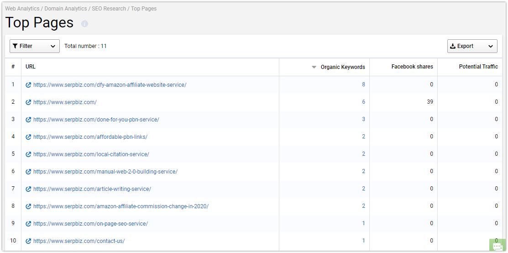Open Web Analytics breadcrumb link

pyautogui.click(x=22, y=9)
